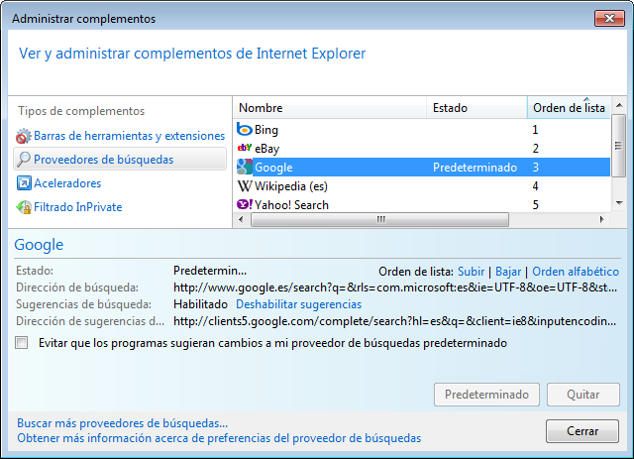The height and width of the screenshot is (459, 634).
Task: Select Proveedores de búsquedas category
Action: pyautogui.click(x=120, y=159)
